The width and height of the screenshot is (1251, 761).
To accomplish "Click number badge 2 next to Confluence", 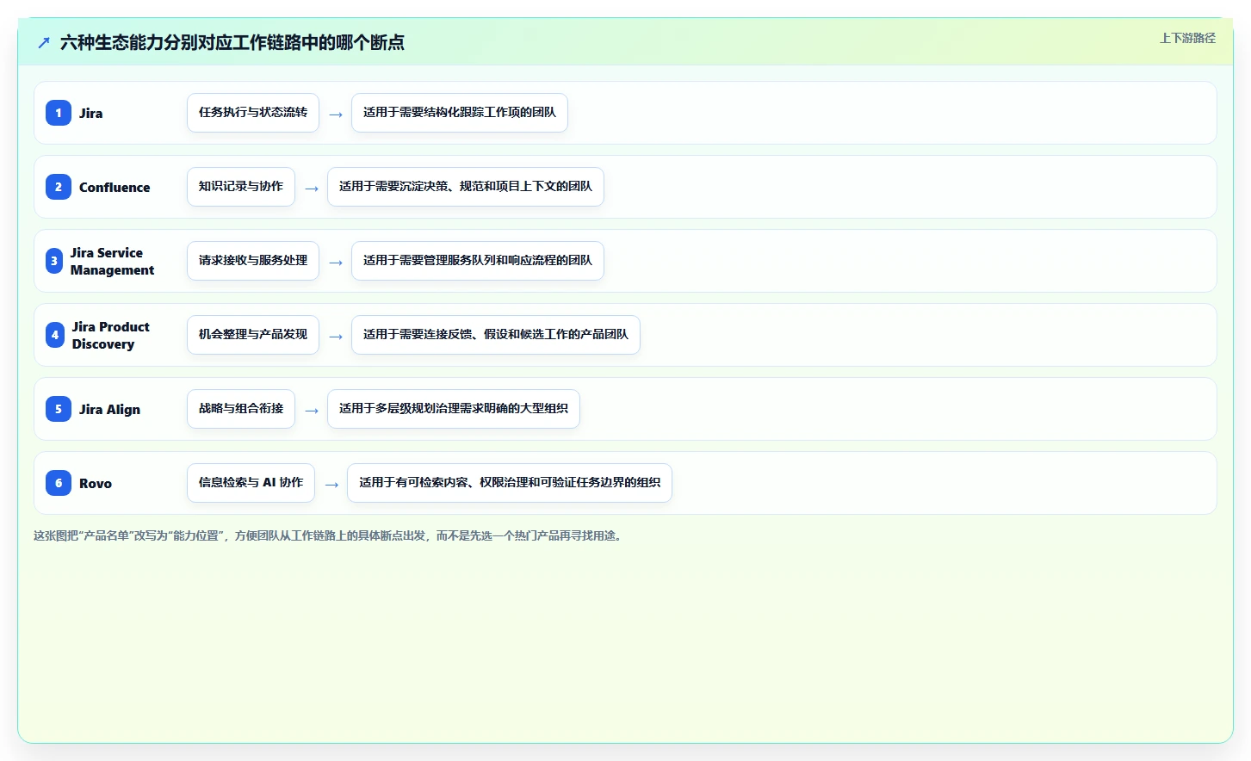I will pos(59,187).
